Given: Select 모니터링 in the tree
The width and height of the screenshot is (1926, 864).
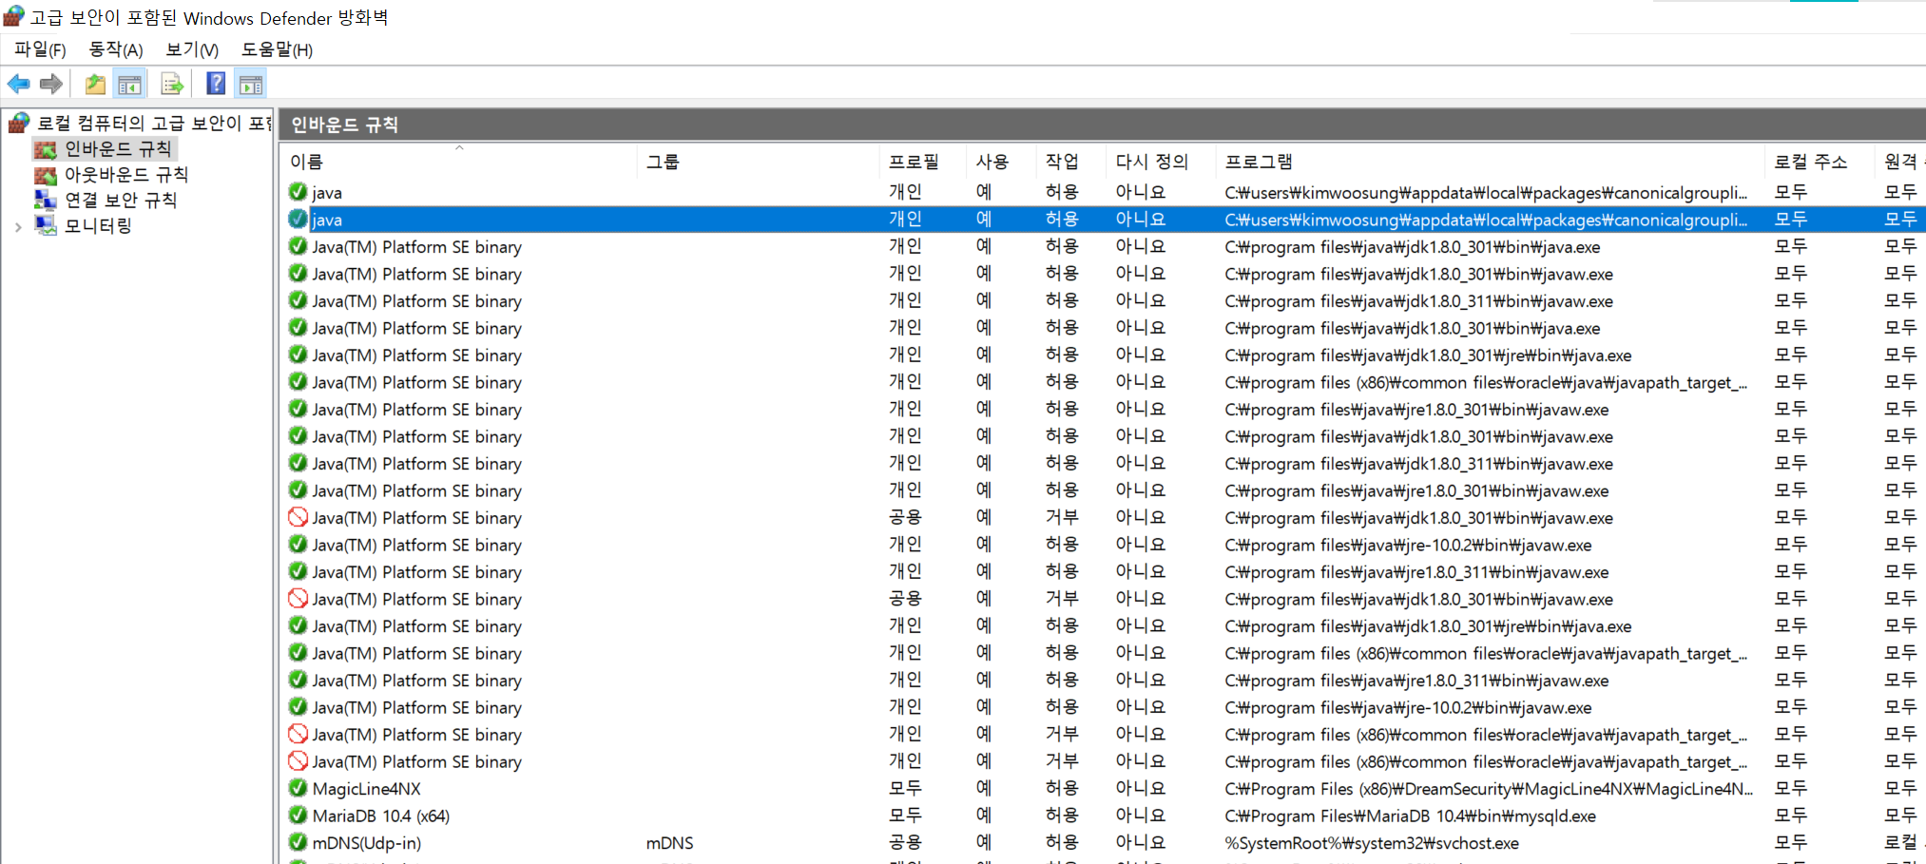Looking at the screenshot, I should (x=98, y=226).
